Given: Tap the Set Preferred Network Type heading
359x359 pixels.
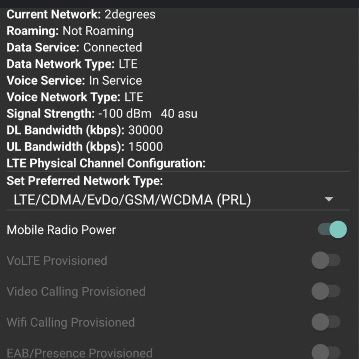Looking at the screenshot, I should [85, 181].
